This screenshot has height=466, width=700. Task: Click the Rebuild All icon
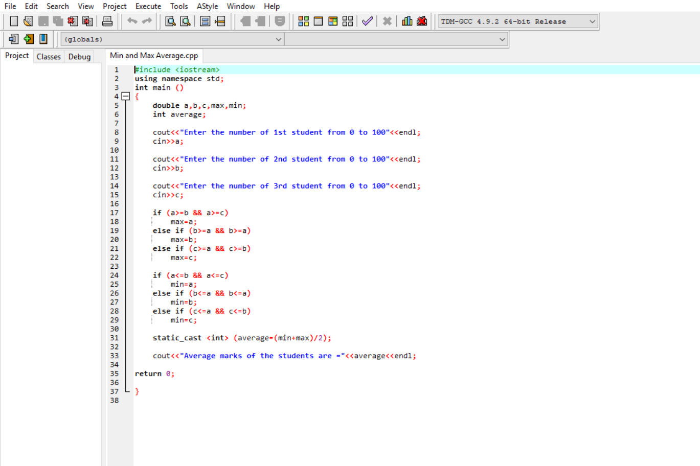pos(348,21)
